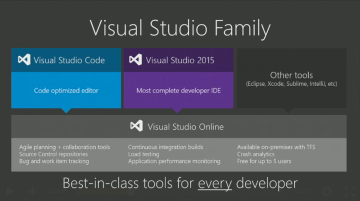360x201 pixels.
Task: Toggle fullscreen with the expand arrows icon
Action: [350, 192]
